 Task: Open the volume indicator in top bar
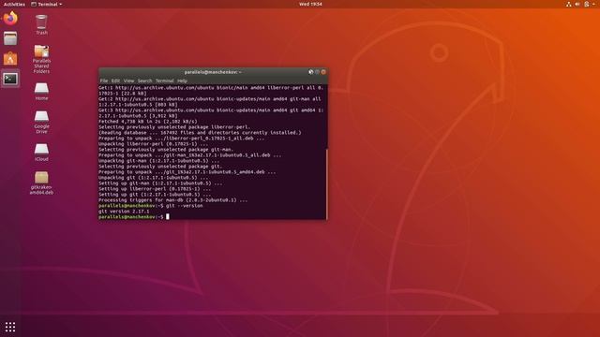click(577, 4)
